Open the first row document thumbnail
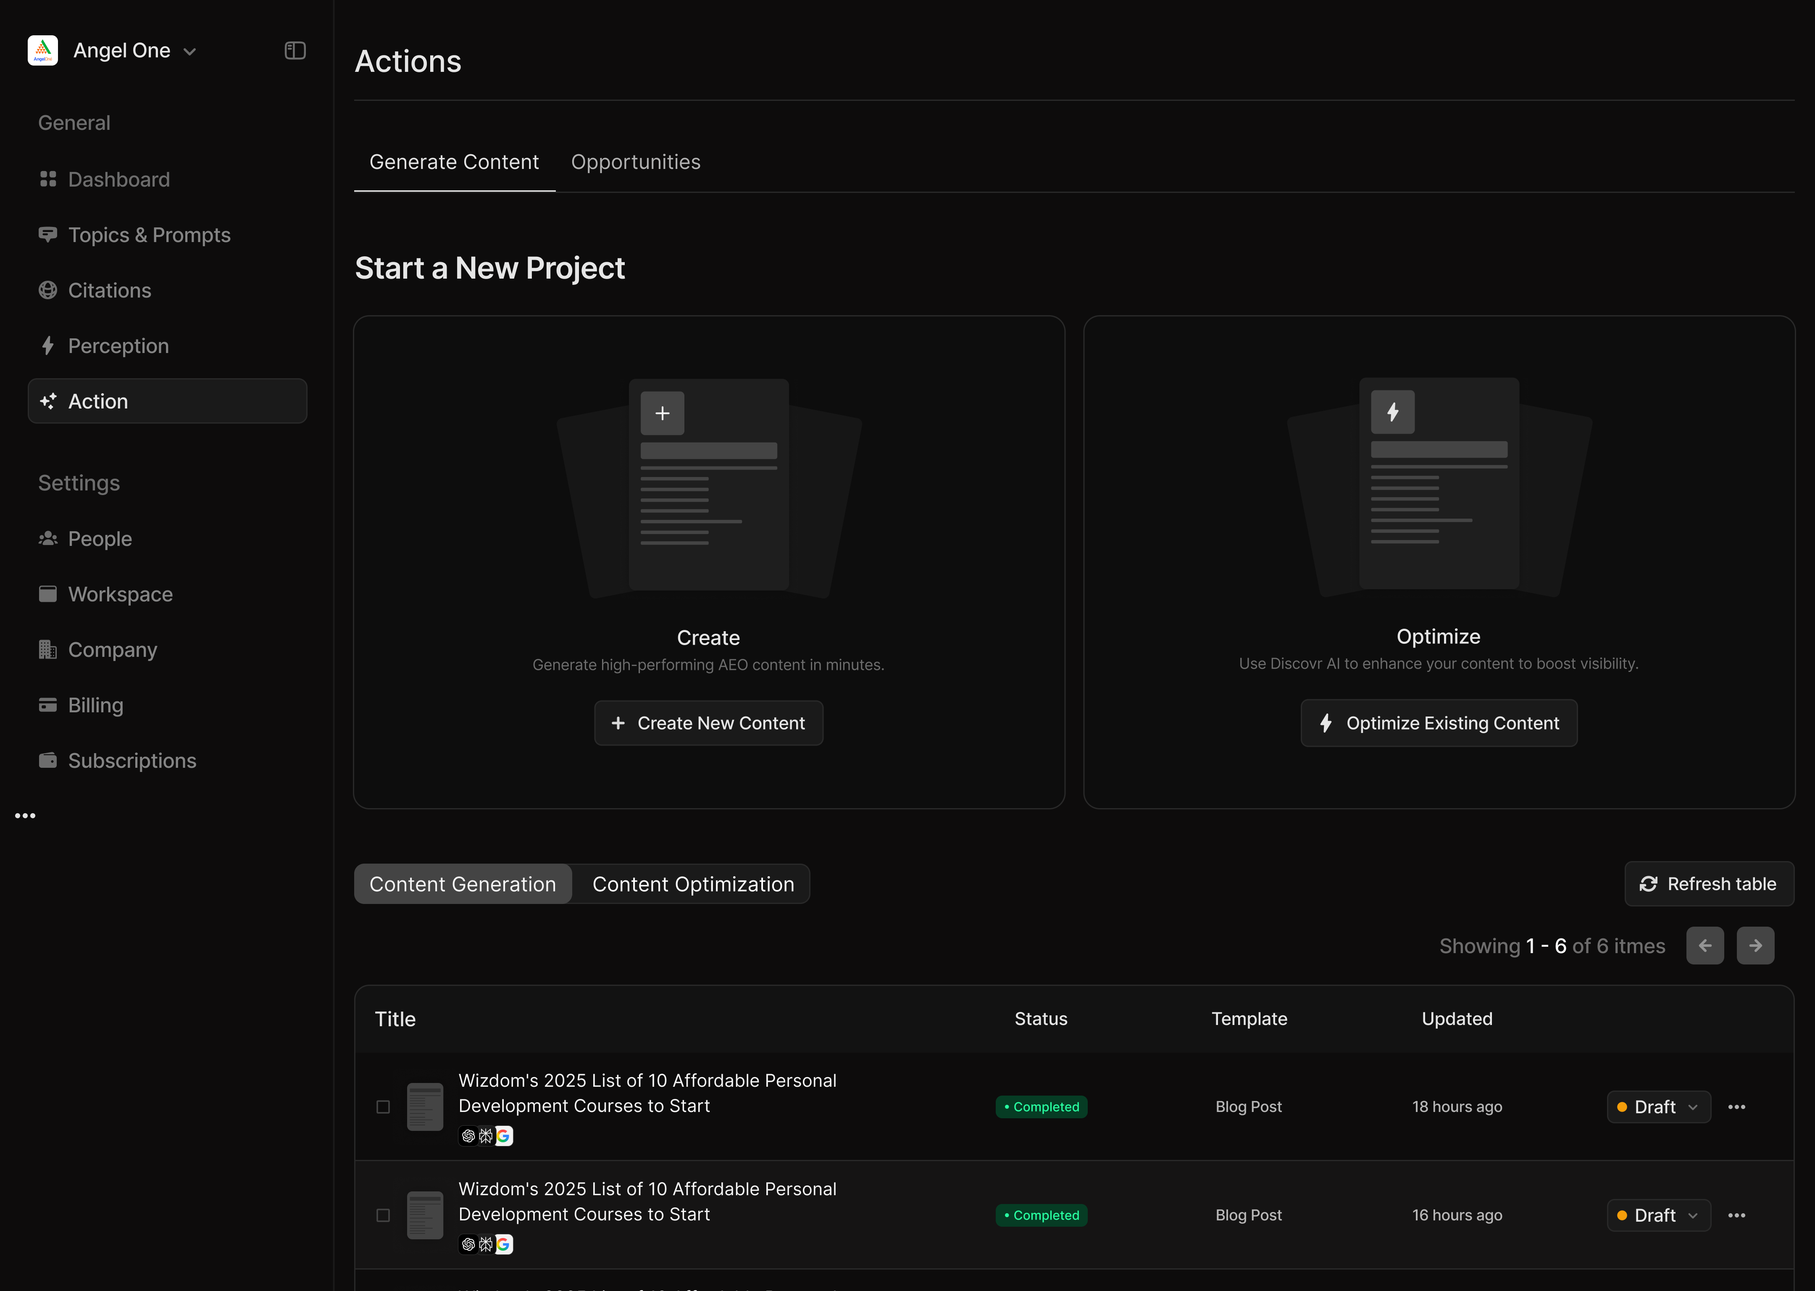Image resolution: width=1815 pixels, height=1291 pixels. [425, 1107]
